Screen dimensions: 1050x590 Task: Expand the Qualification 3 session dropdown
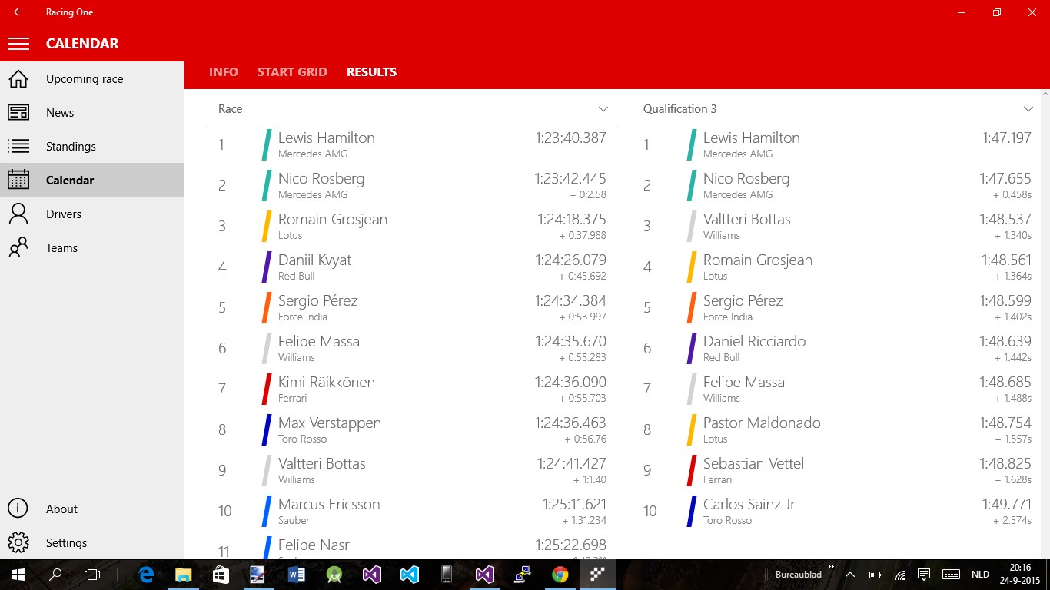1030,108
